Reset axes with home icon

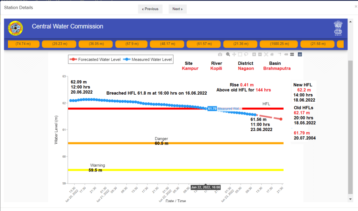[272, 54]
